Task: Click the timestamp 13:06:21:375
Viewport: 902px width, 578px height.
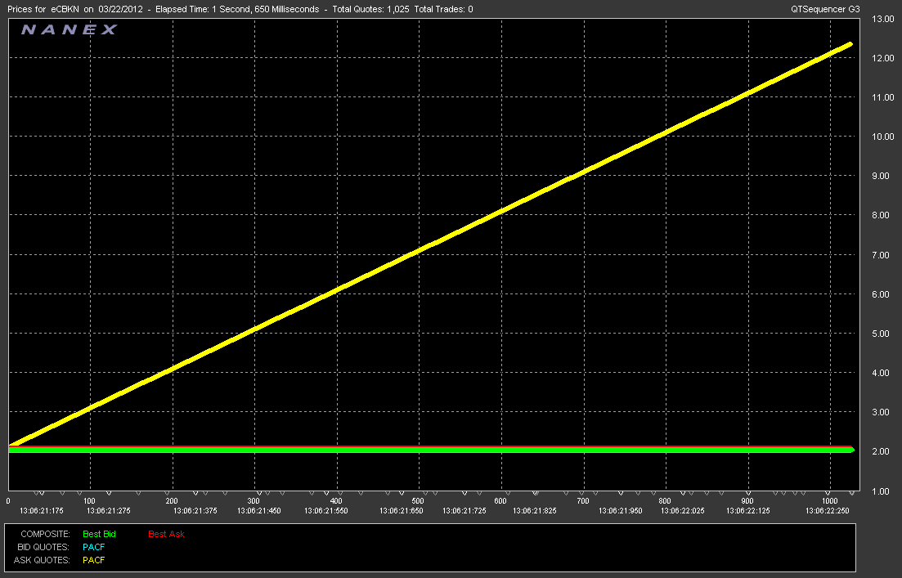Action: 195,511
